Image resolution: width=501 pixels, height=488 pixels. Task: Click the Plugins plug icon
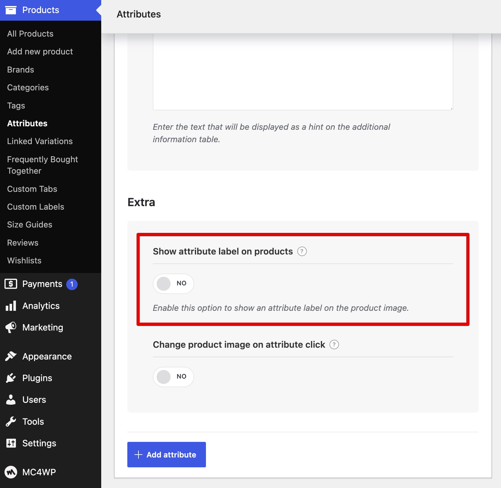[x=11, y=378]
